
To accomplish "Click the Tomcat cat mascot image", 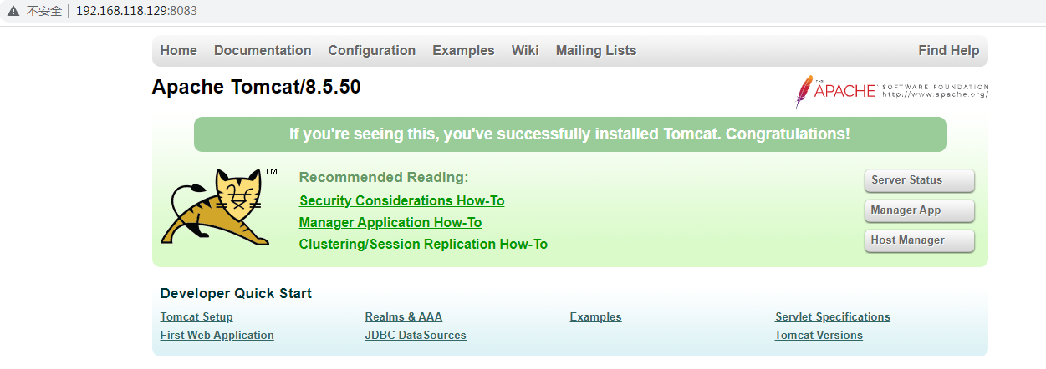I will click(219, 206).
